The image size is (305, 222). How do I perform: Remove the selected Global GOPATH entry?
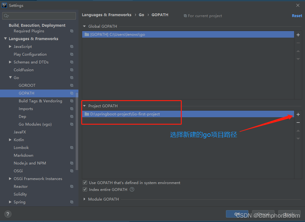(298, 43)
